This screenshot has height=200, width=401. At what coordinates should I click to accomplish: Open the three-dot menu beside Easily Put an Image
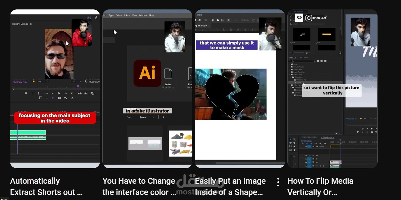(x=278, y=182)
